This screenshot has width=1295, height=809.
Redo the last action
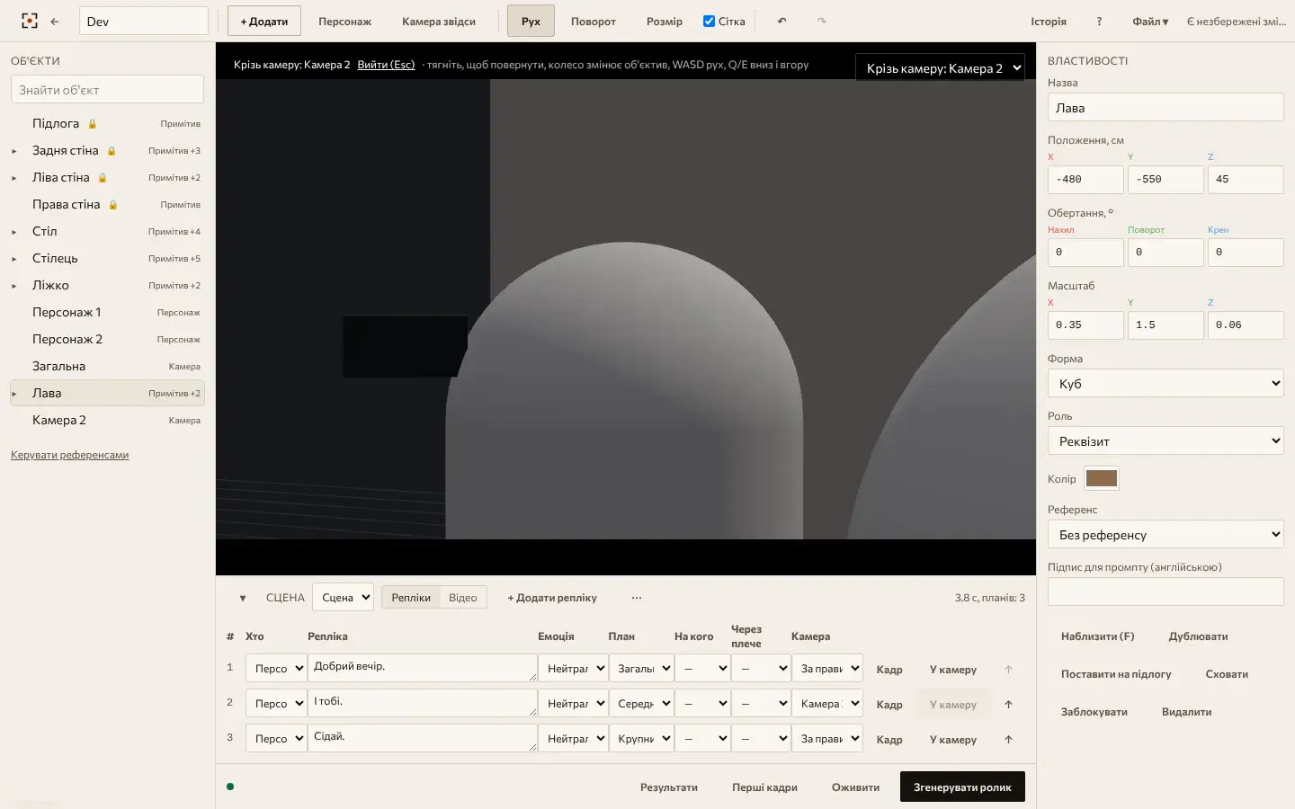coord(821,21)
